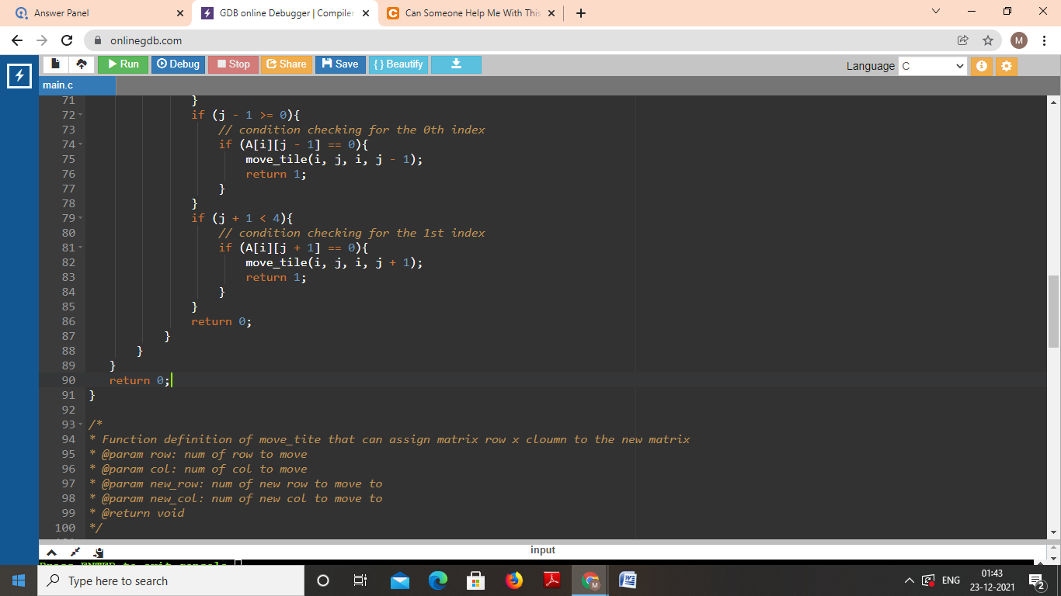
Task: Open the Language dropdown
Action: coord(933,66)
